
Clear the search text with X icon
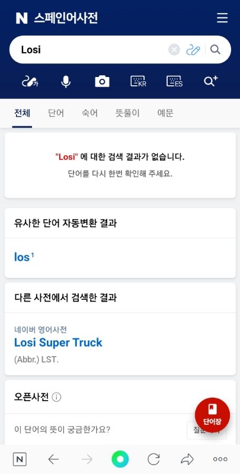(x=174, y=50)
